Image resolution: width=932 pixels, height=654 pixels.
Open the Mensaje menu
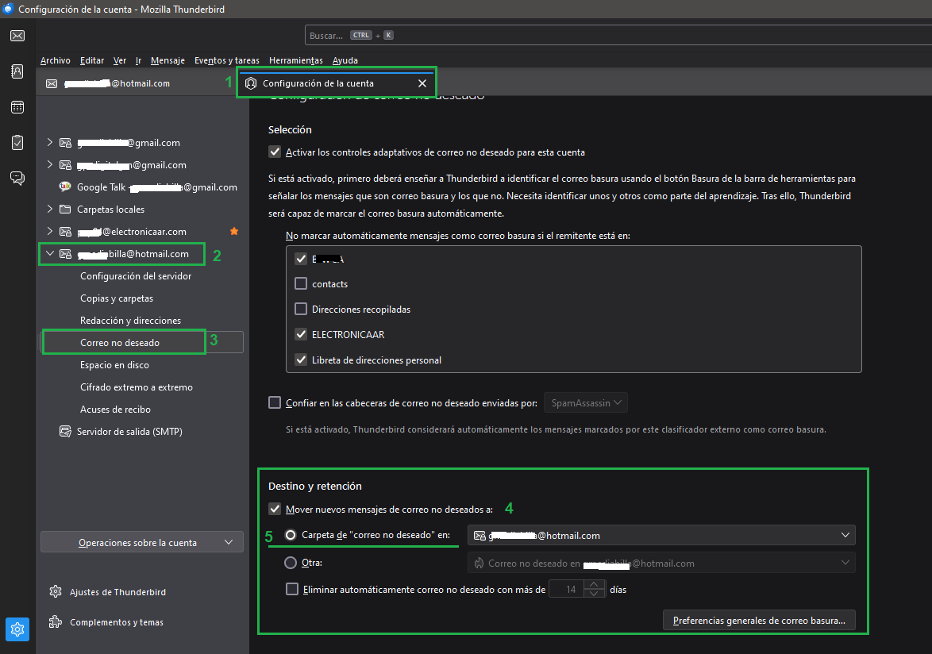(168, 60)
